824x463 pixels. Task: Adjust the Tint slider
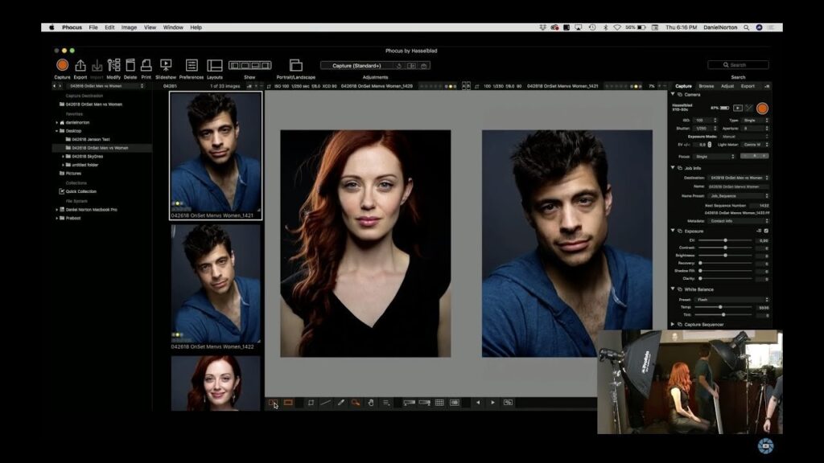coord(725,315)
